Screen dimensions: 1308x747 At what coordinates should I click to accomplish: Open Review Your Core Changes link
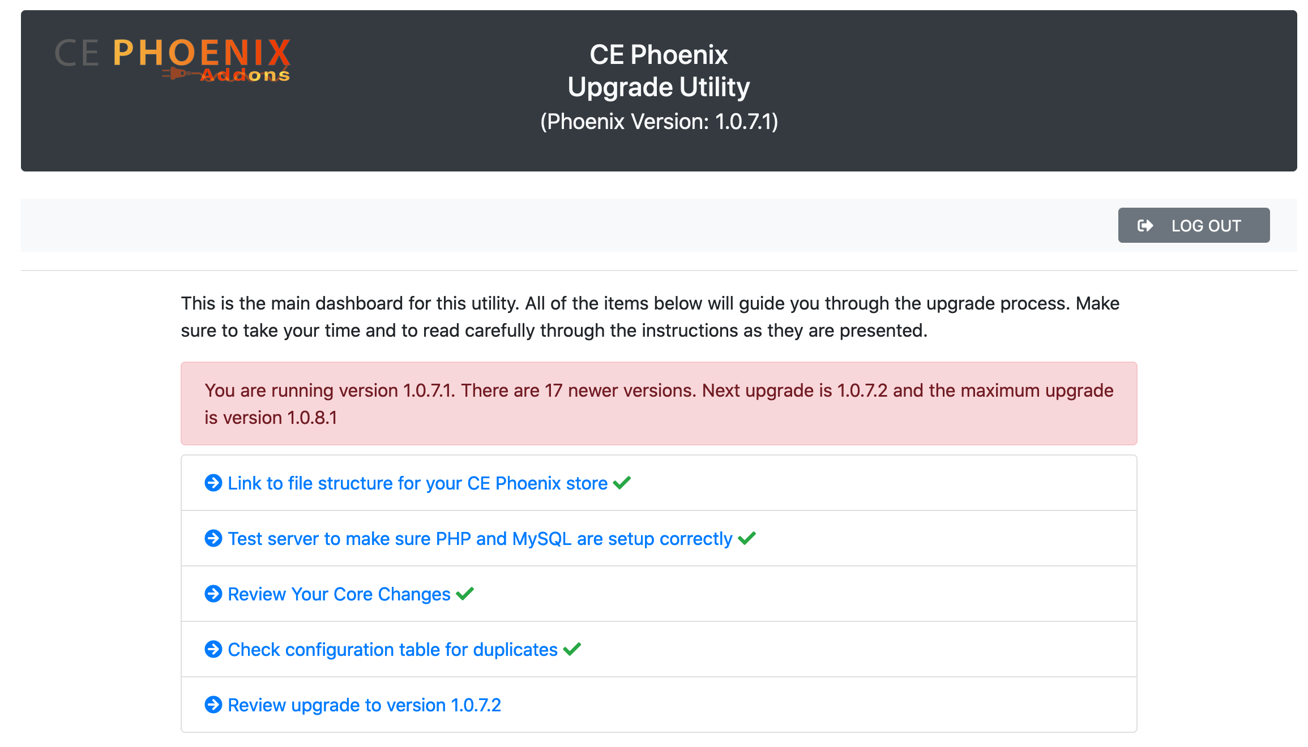coord(339,594)
